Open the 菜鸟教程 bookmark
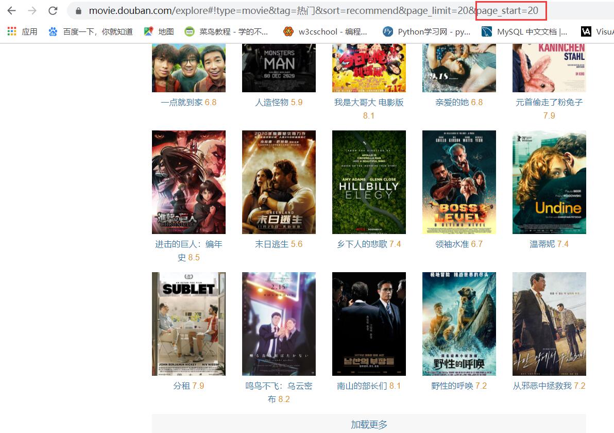 [x=227, y=32]
